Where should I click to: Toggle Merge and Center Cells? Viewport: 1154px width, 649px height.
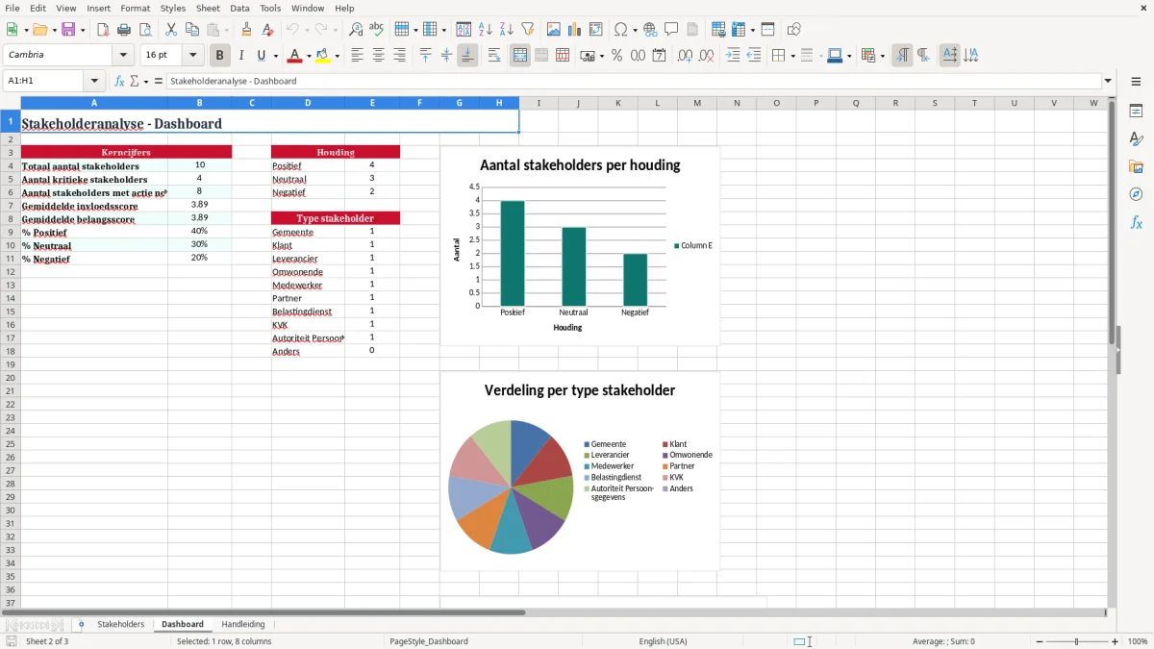pyautogui.click(x=520, y=56)
